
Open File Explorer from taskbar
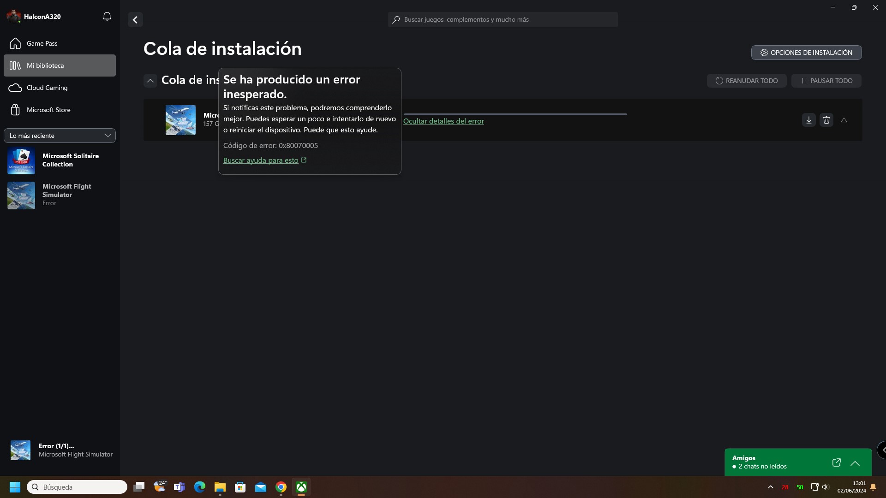220,487
